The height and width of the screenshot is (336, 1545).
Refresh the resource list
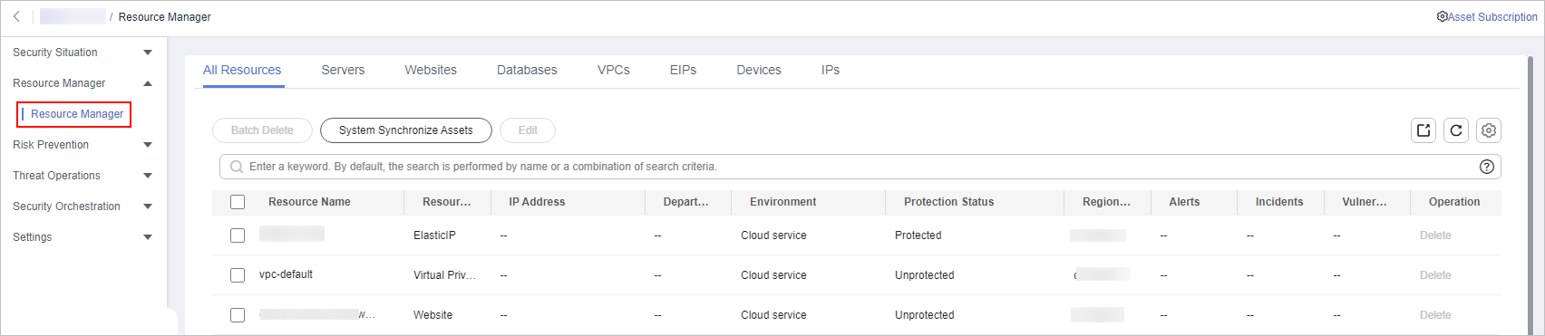point(1456,130)
